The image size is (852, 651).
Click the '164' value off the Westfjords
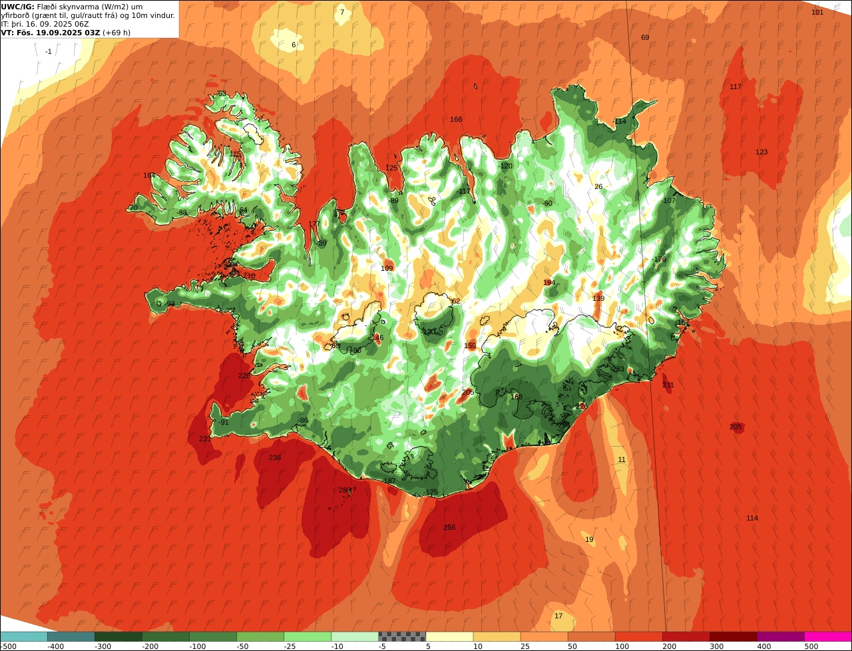point(149,176)
